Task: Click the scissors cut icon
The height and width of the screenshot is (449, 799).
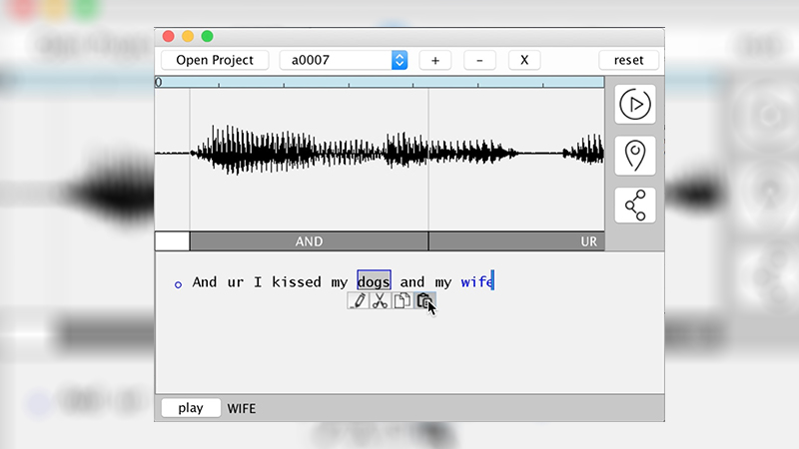Action: pos(381,301)
